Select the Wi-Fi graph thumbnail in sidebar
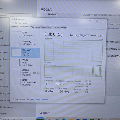Viewport: 120px width, 120px height. (x=16, y=63)
